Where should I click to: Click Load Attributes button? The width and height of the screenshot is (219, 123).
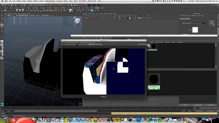point(198,105)
